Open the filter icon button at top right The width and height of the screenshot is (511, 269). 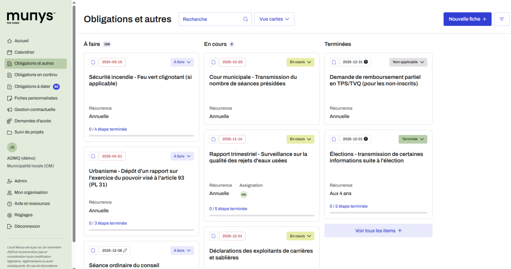501,19
